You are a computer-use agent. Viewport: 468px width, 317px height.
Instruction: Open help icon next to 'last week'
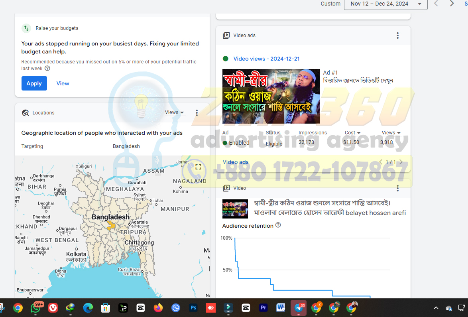click(x=47, y=68)
